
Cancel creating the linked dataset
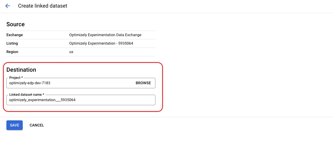coord(37,125)
